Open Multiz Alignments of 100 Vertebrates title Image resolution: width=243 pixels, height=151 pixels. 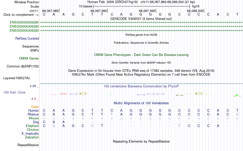pos(141,103)
